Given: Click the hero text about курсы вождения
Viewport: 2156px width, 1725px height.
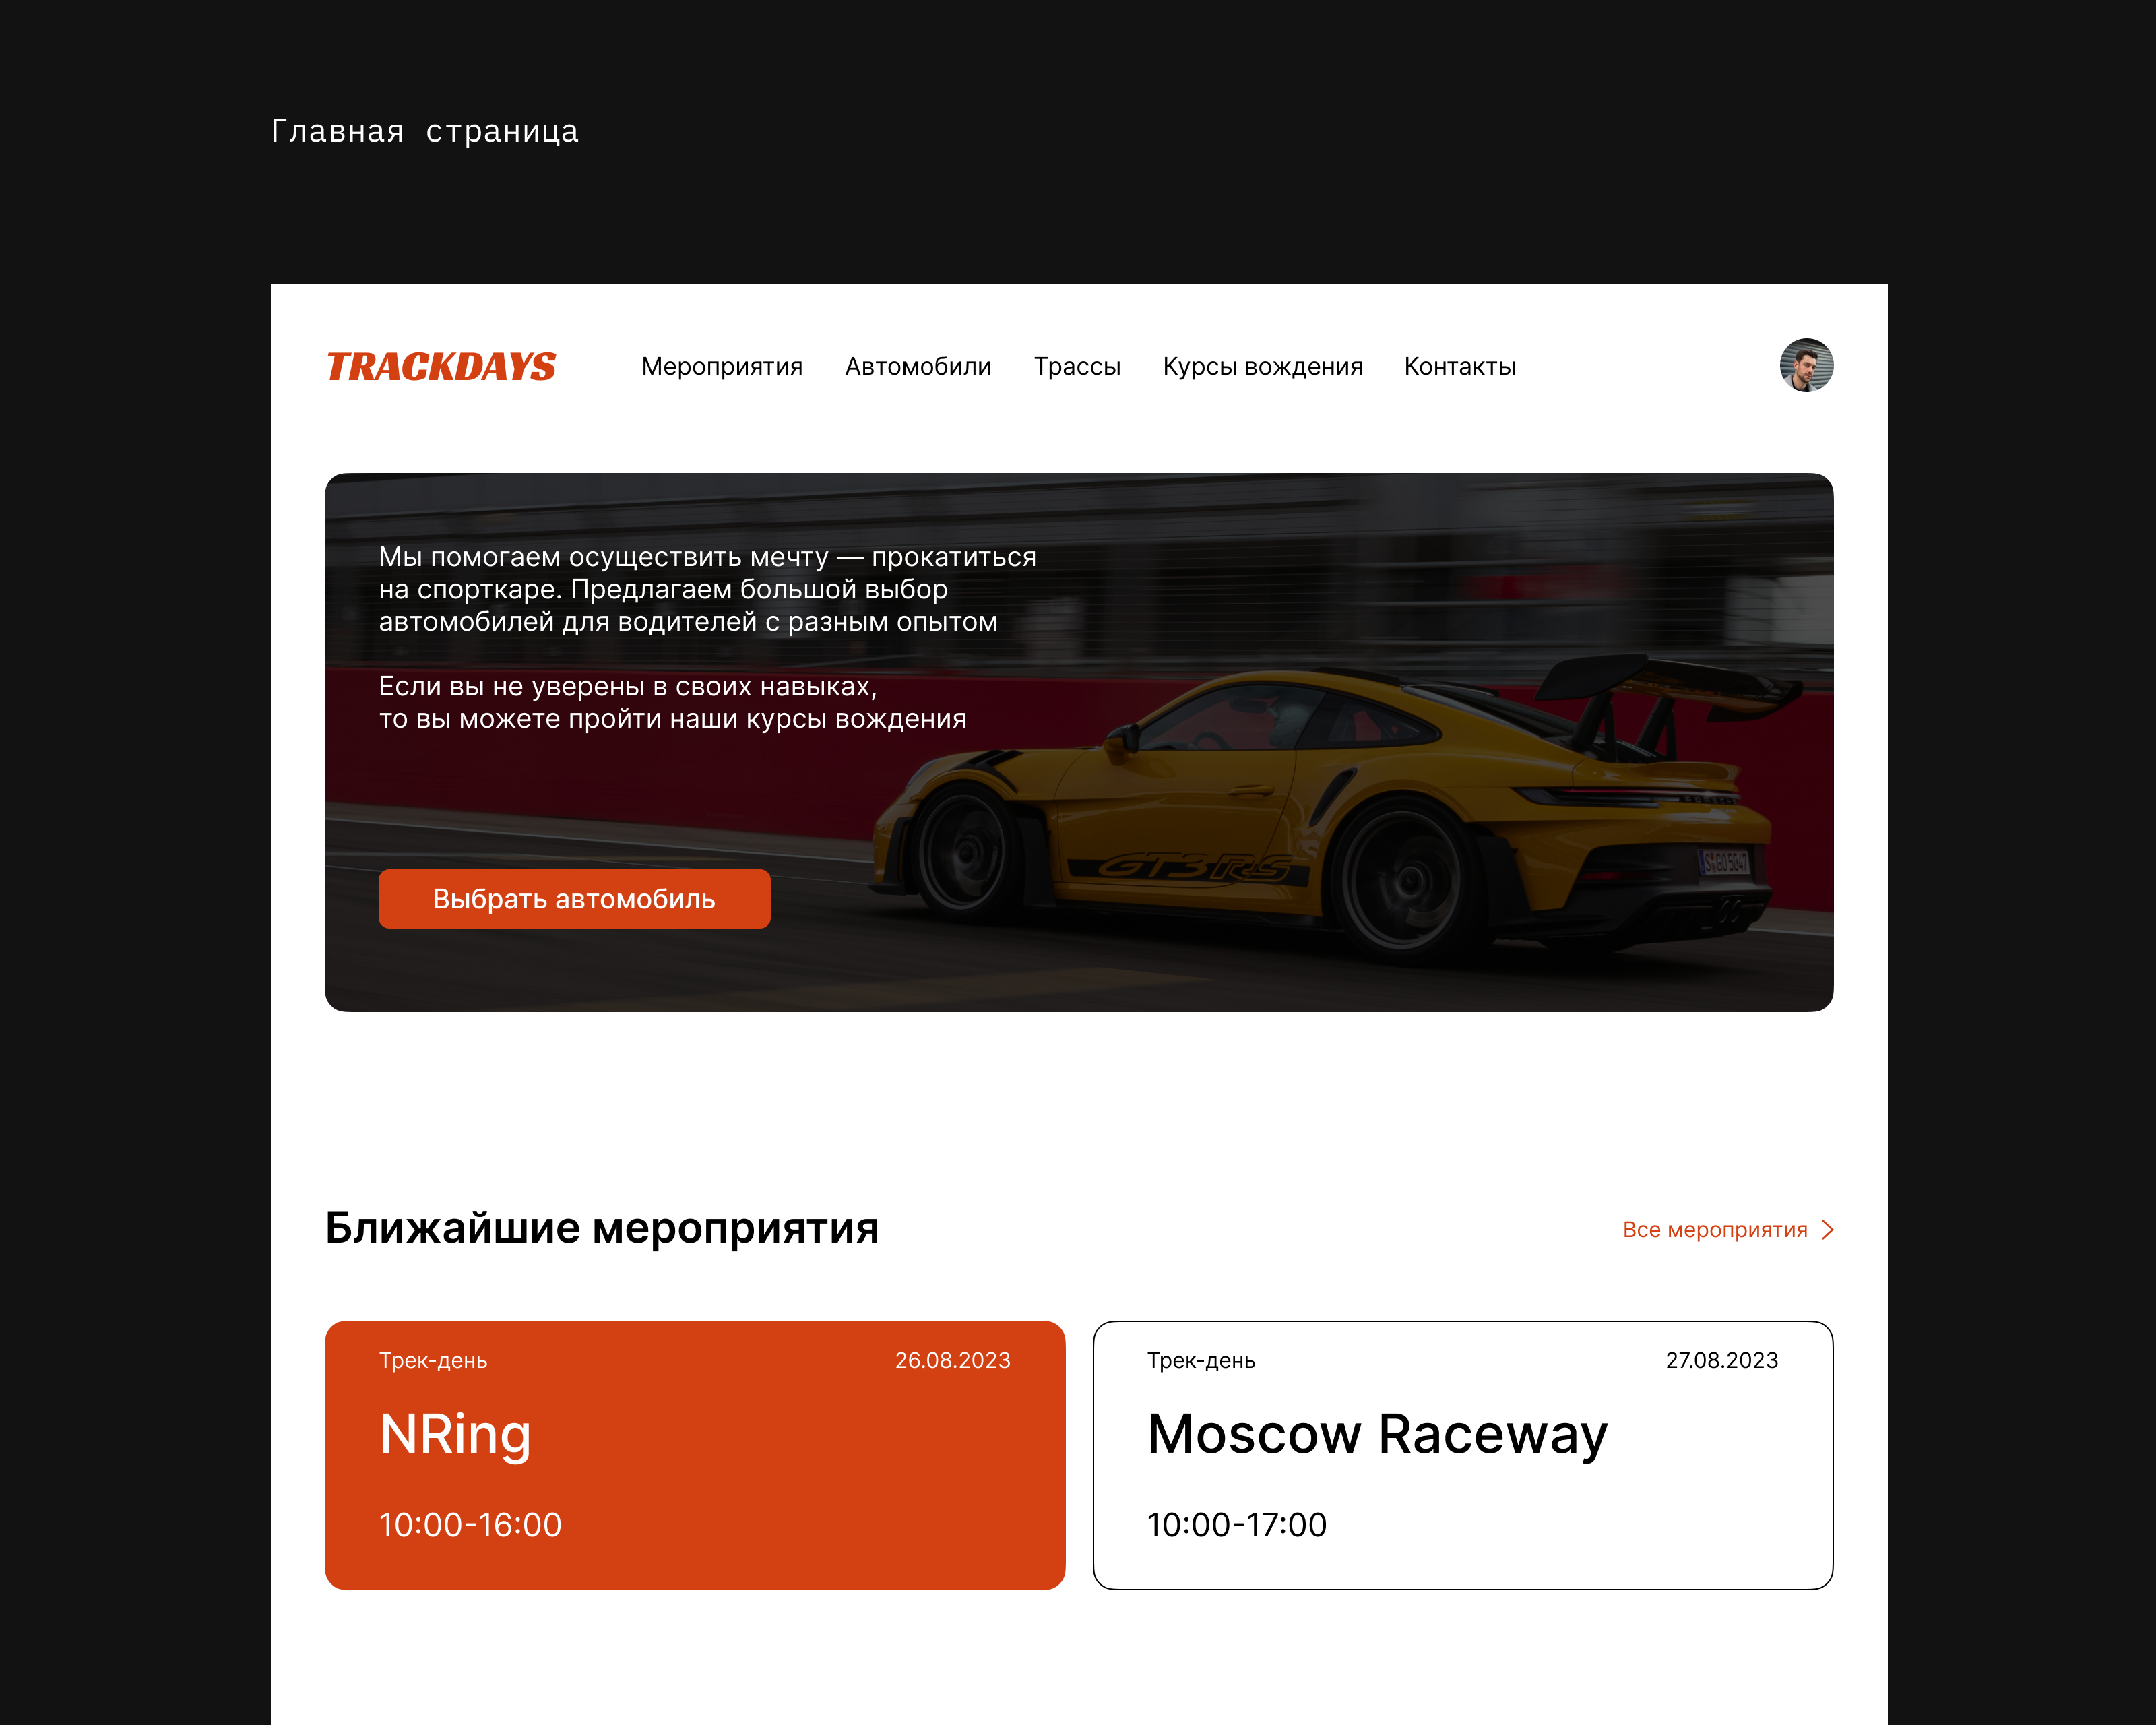Looking at the screenshot, I should pos(672,703).
